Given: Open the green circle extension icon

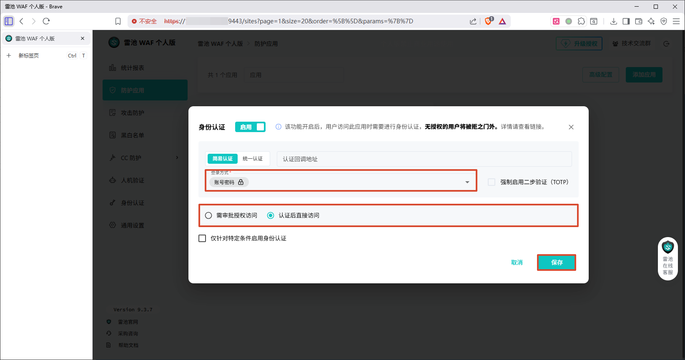Looking at the screenshot, I should (x=569, y=21).
